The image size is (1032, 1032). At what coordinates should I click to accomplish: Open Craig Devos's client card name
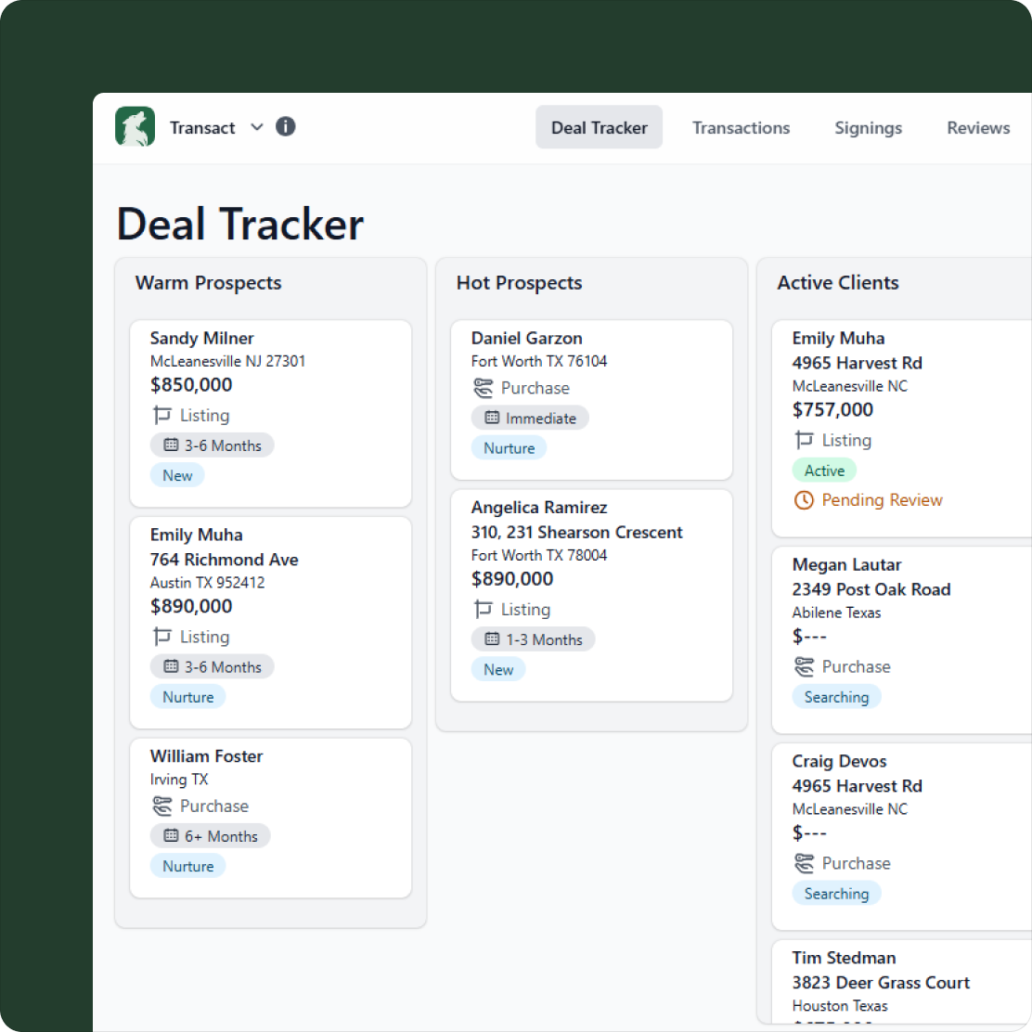(x=839, y=761)
